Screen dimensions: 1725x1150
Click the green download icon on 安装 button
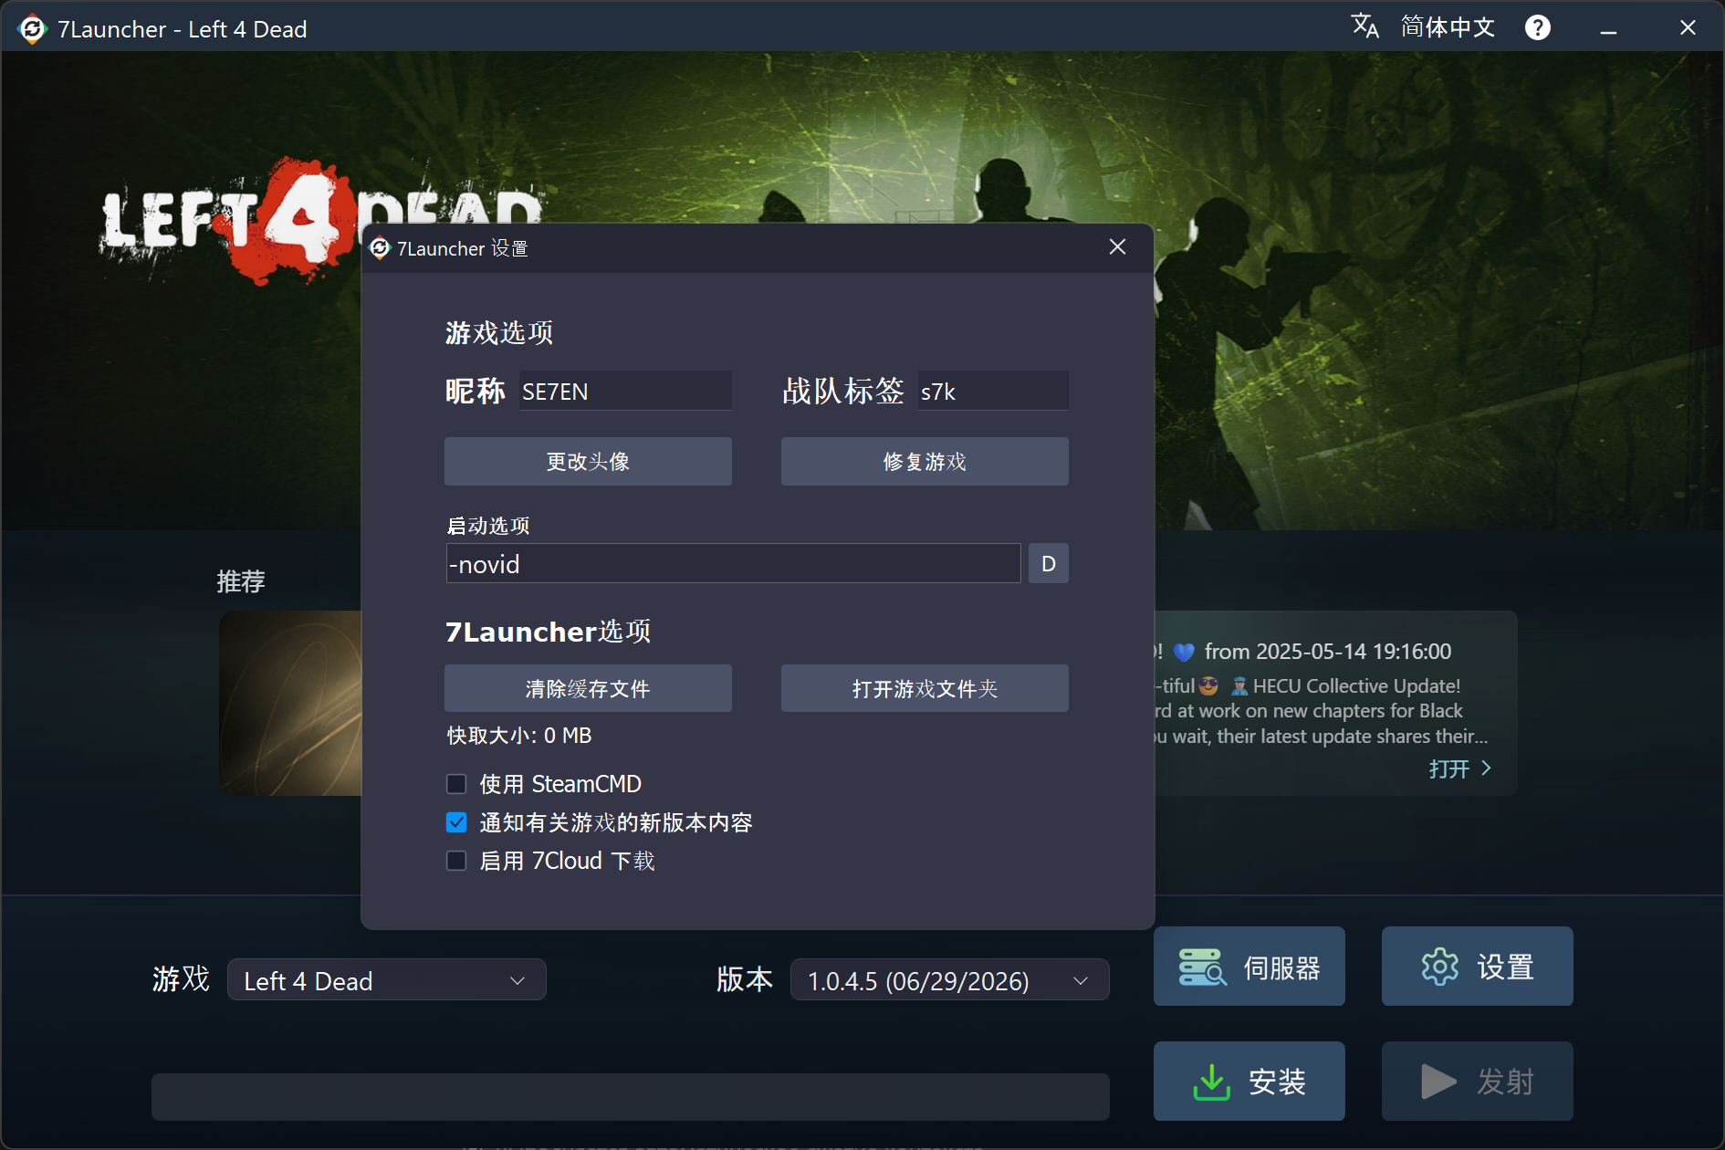tap(1211, 1082)
